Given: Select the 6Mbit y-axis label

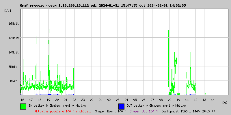Looking at the screenshot, I should click(x=12, y=67).
